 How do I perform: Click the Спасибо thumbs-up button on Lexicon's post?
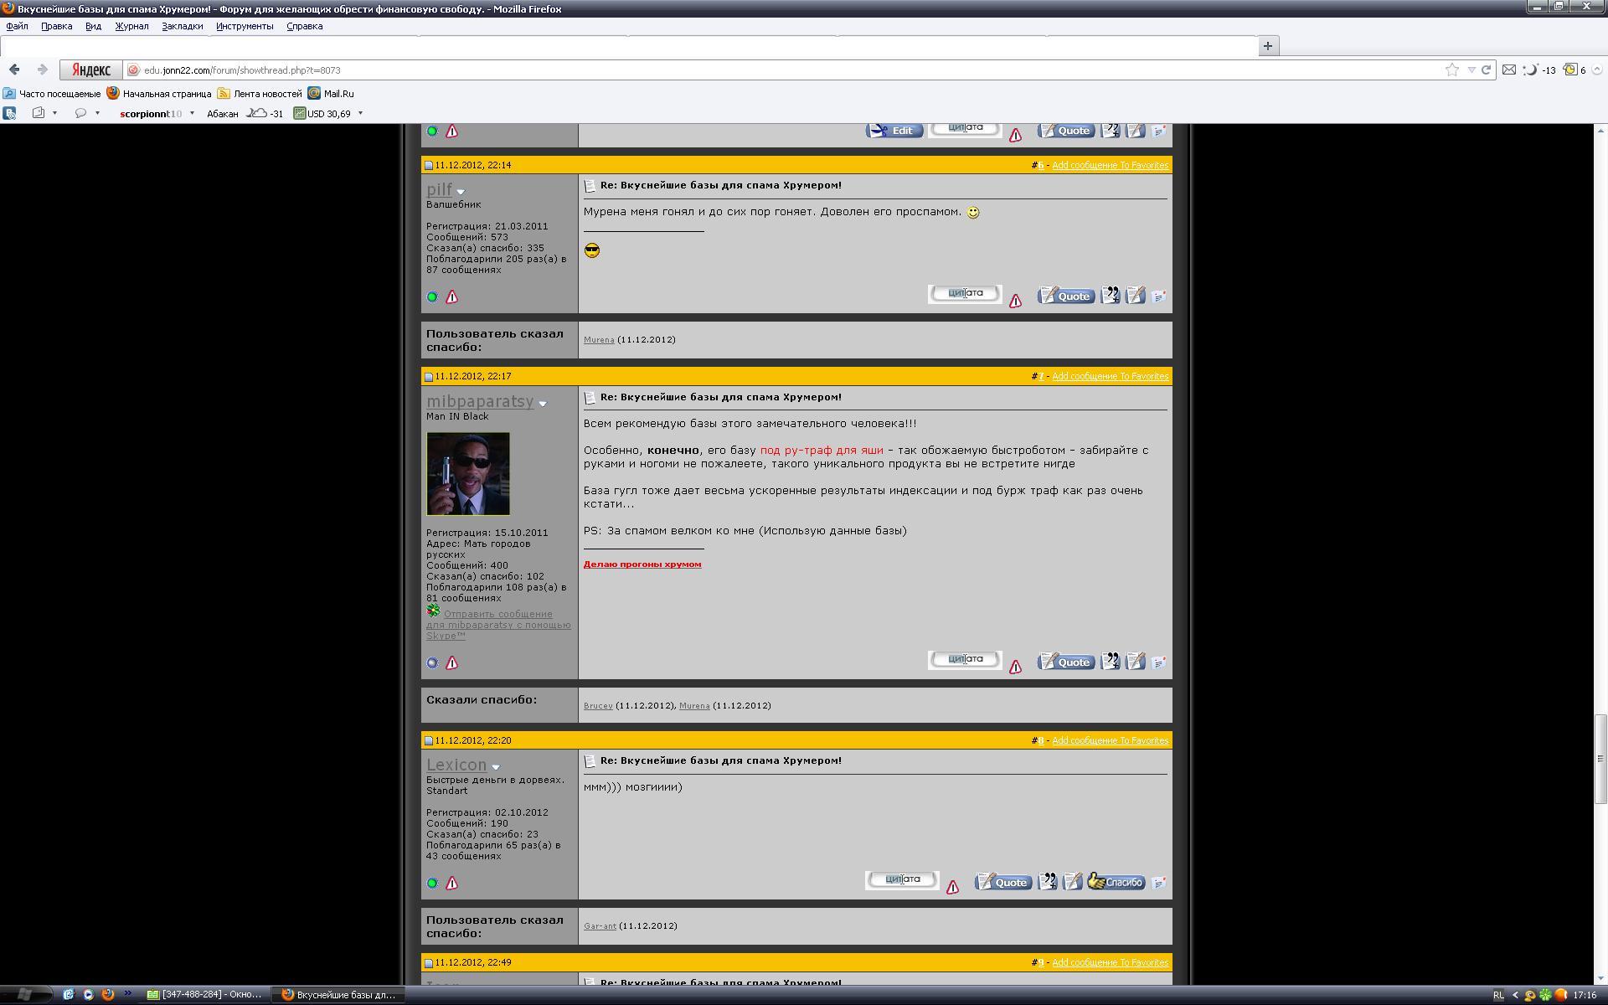[1116, 882]
